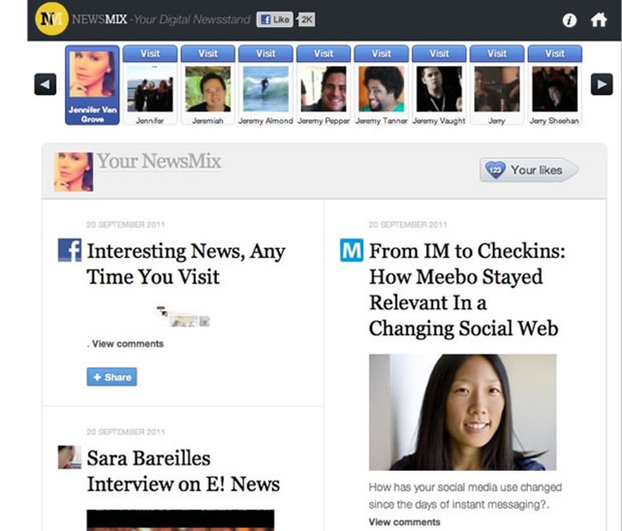Click the Meebo M icon
Image resolution: width=622 pixels, height=531 pixels.
[351, 250]
